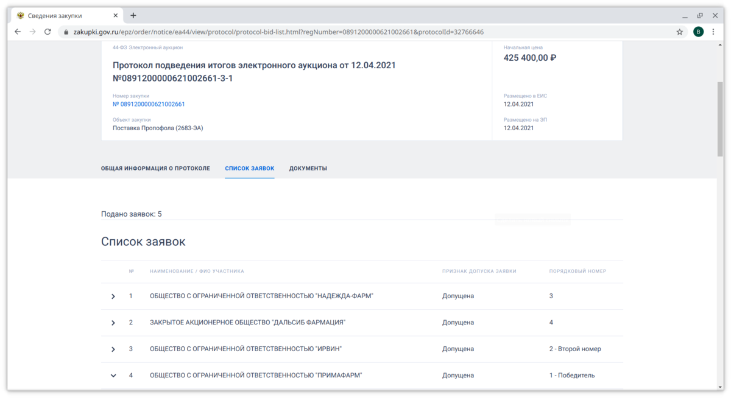The width and height of the screenshot is (731, 398).
Task: Select the Сведения закупки browser tab
Action: (x=66, y=15)
